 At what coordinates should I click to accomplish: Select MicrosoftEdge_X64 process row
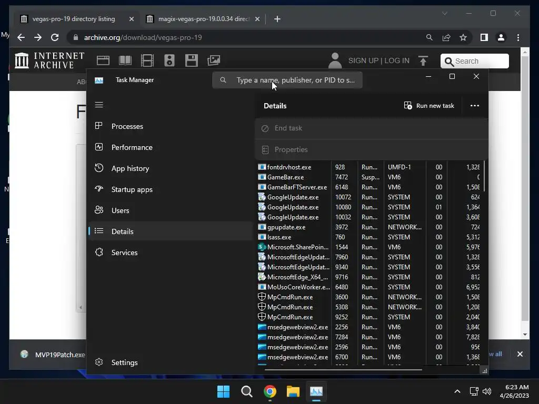tap(369, 277)
